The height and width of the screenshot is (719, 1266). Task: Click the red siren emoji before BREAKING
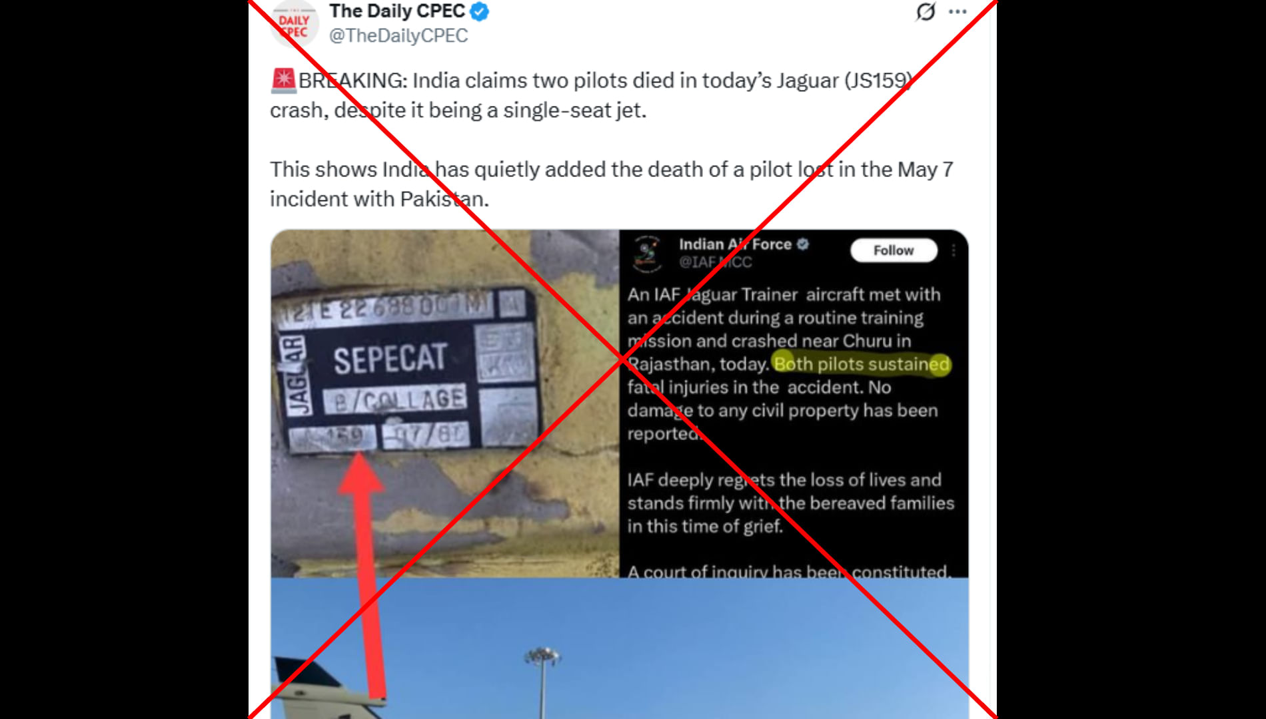click(283, 80)
